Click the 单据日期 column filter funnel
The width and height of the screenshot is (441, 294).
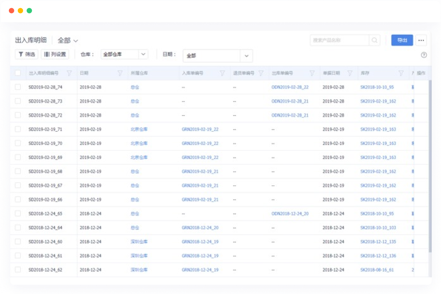[x=350, y=73]
